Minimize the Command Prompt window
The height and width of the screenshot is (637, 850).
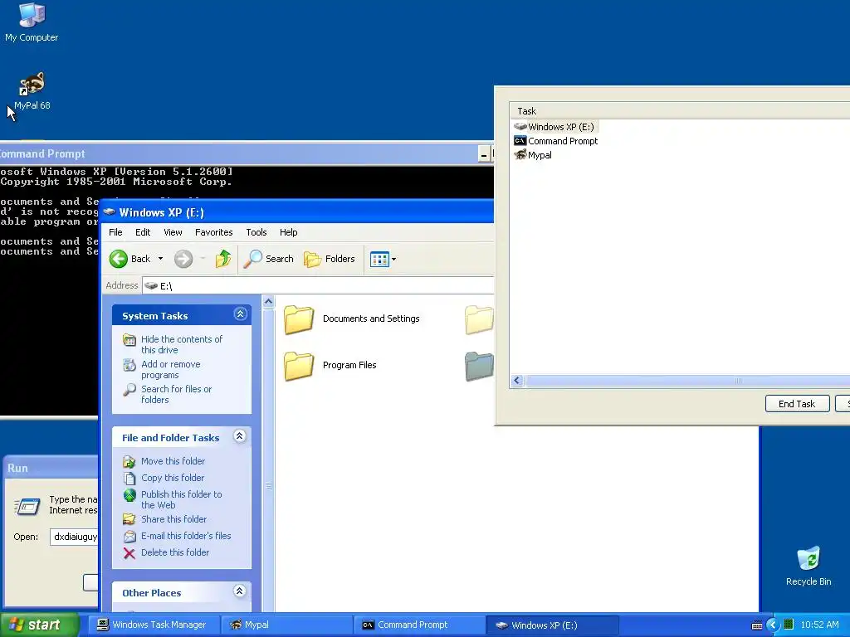[484, 155]
